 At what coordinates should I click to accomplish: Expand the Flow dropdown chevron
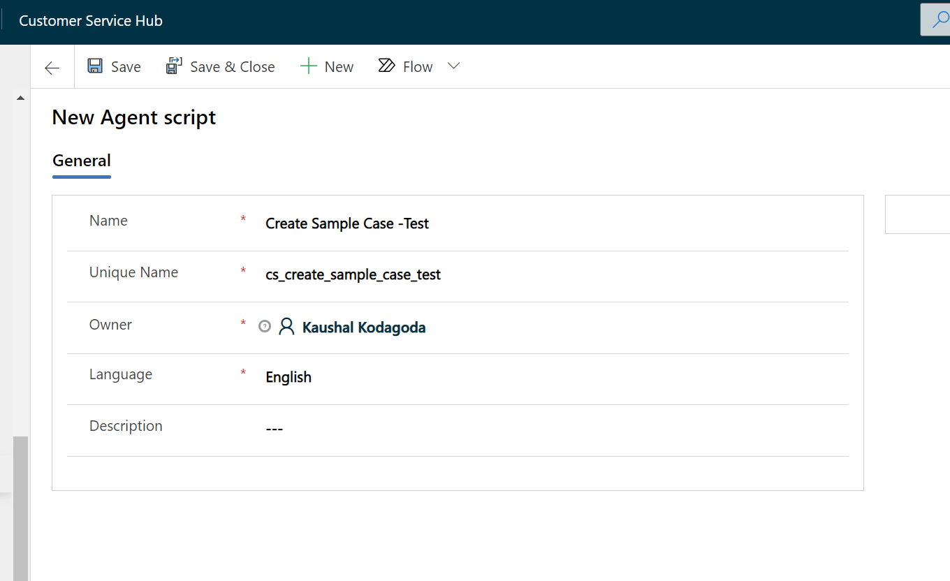(x=453, y=66)
